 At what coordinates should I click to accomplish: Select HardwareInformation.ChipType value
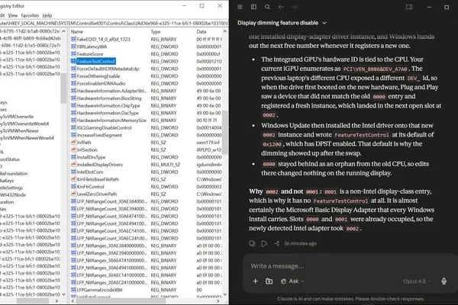coord(108,106)
